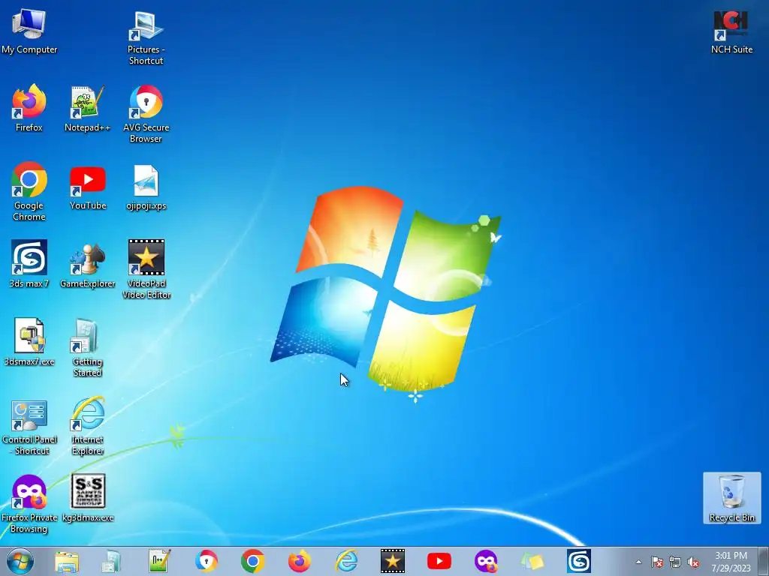Open the Action Center flag tray icon

pos(657,562)
